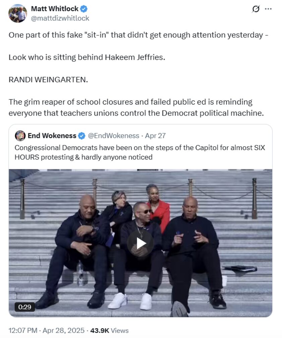Click the video thumbnail of Capitol steps
Viewport: 282px width, 338px height.
coord(140,243)
